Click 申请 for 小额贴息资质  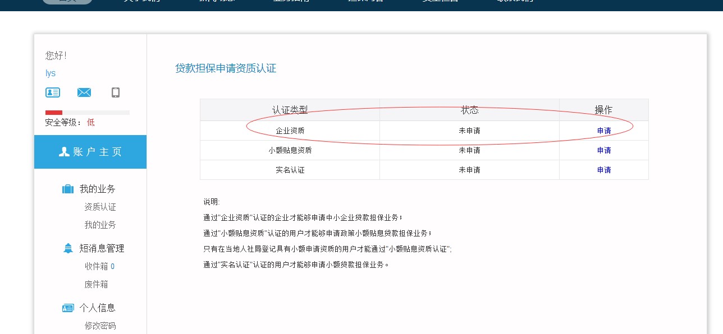pos(604,150)
